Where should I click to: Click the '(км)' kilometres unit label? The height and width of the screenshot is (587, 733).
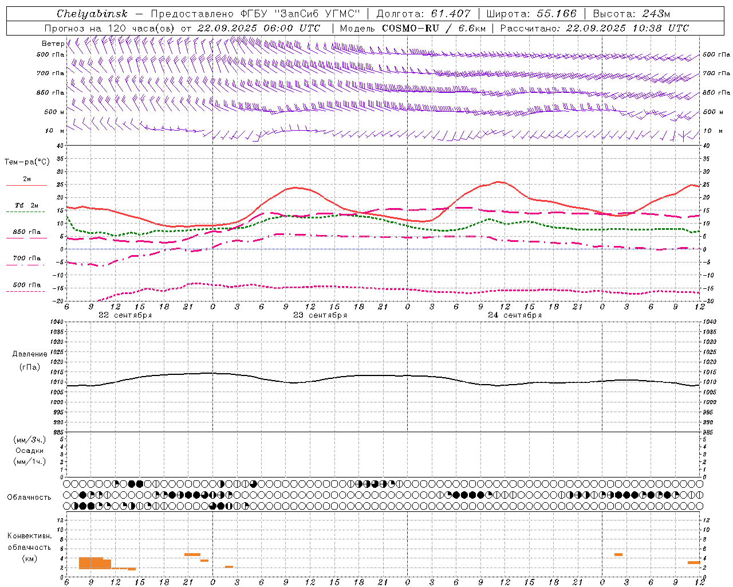30,558
